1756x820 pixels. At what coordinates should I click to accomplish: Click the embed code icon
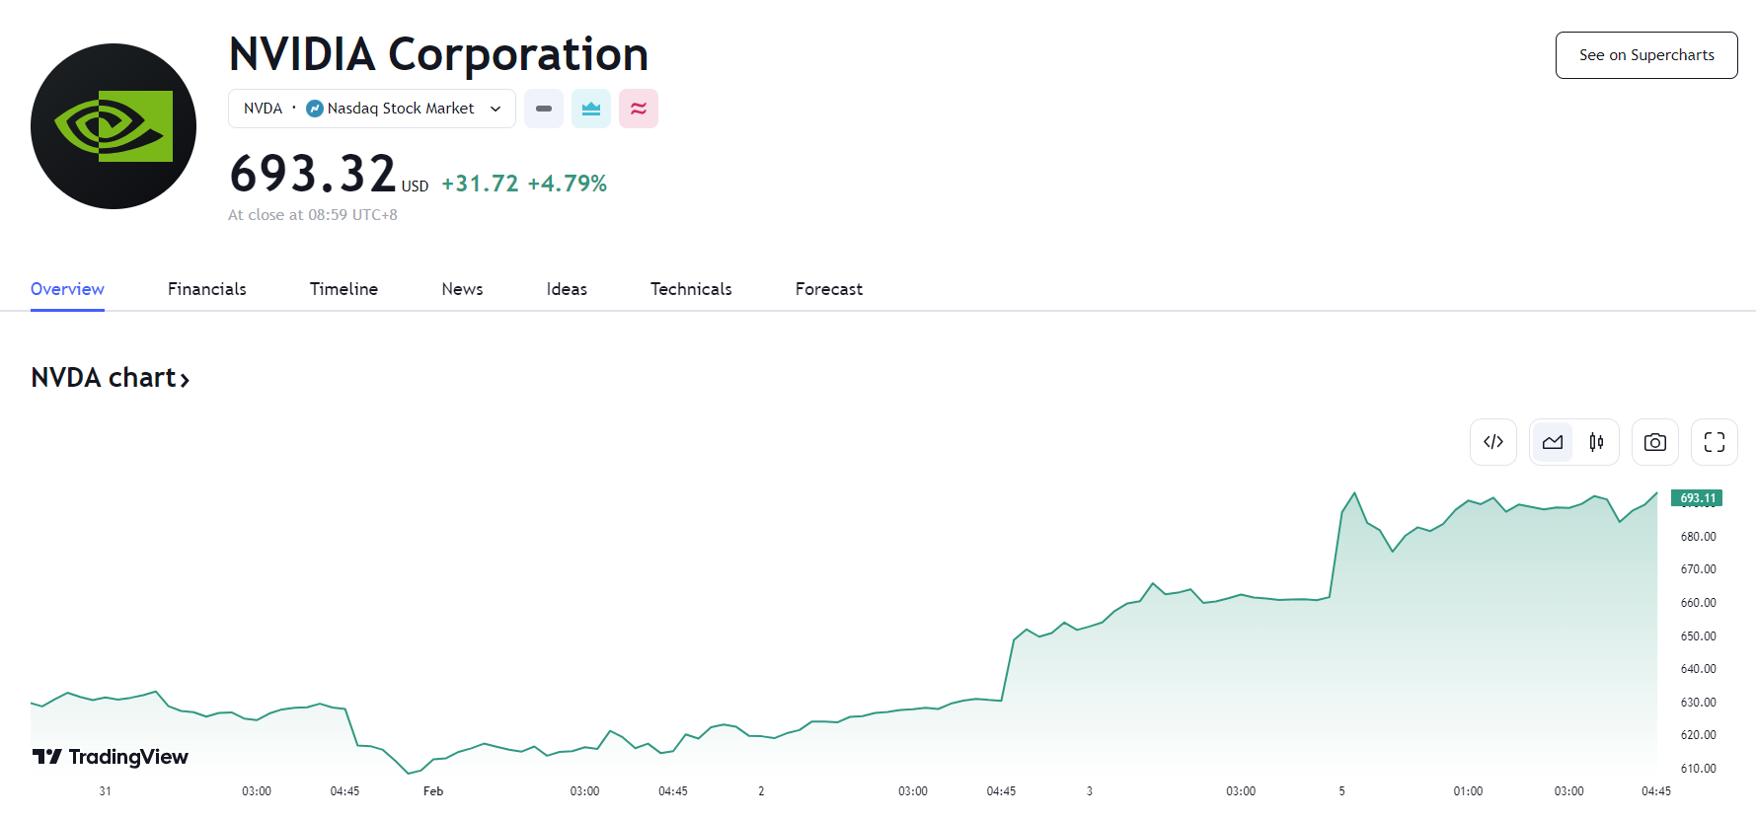(1492, 442)
